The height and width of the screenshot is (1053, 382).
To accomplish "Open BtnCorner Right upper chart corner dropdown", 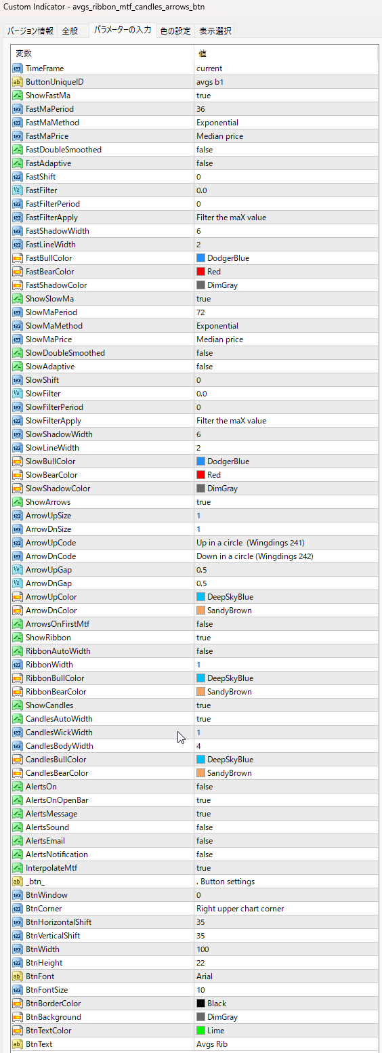I will (x=286, y=909).
